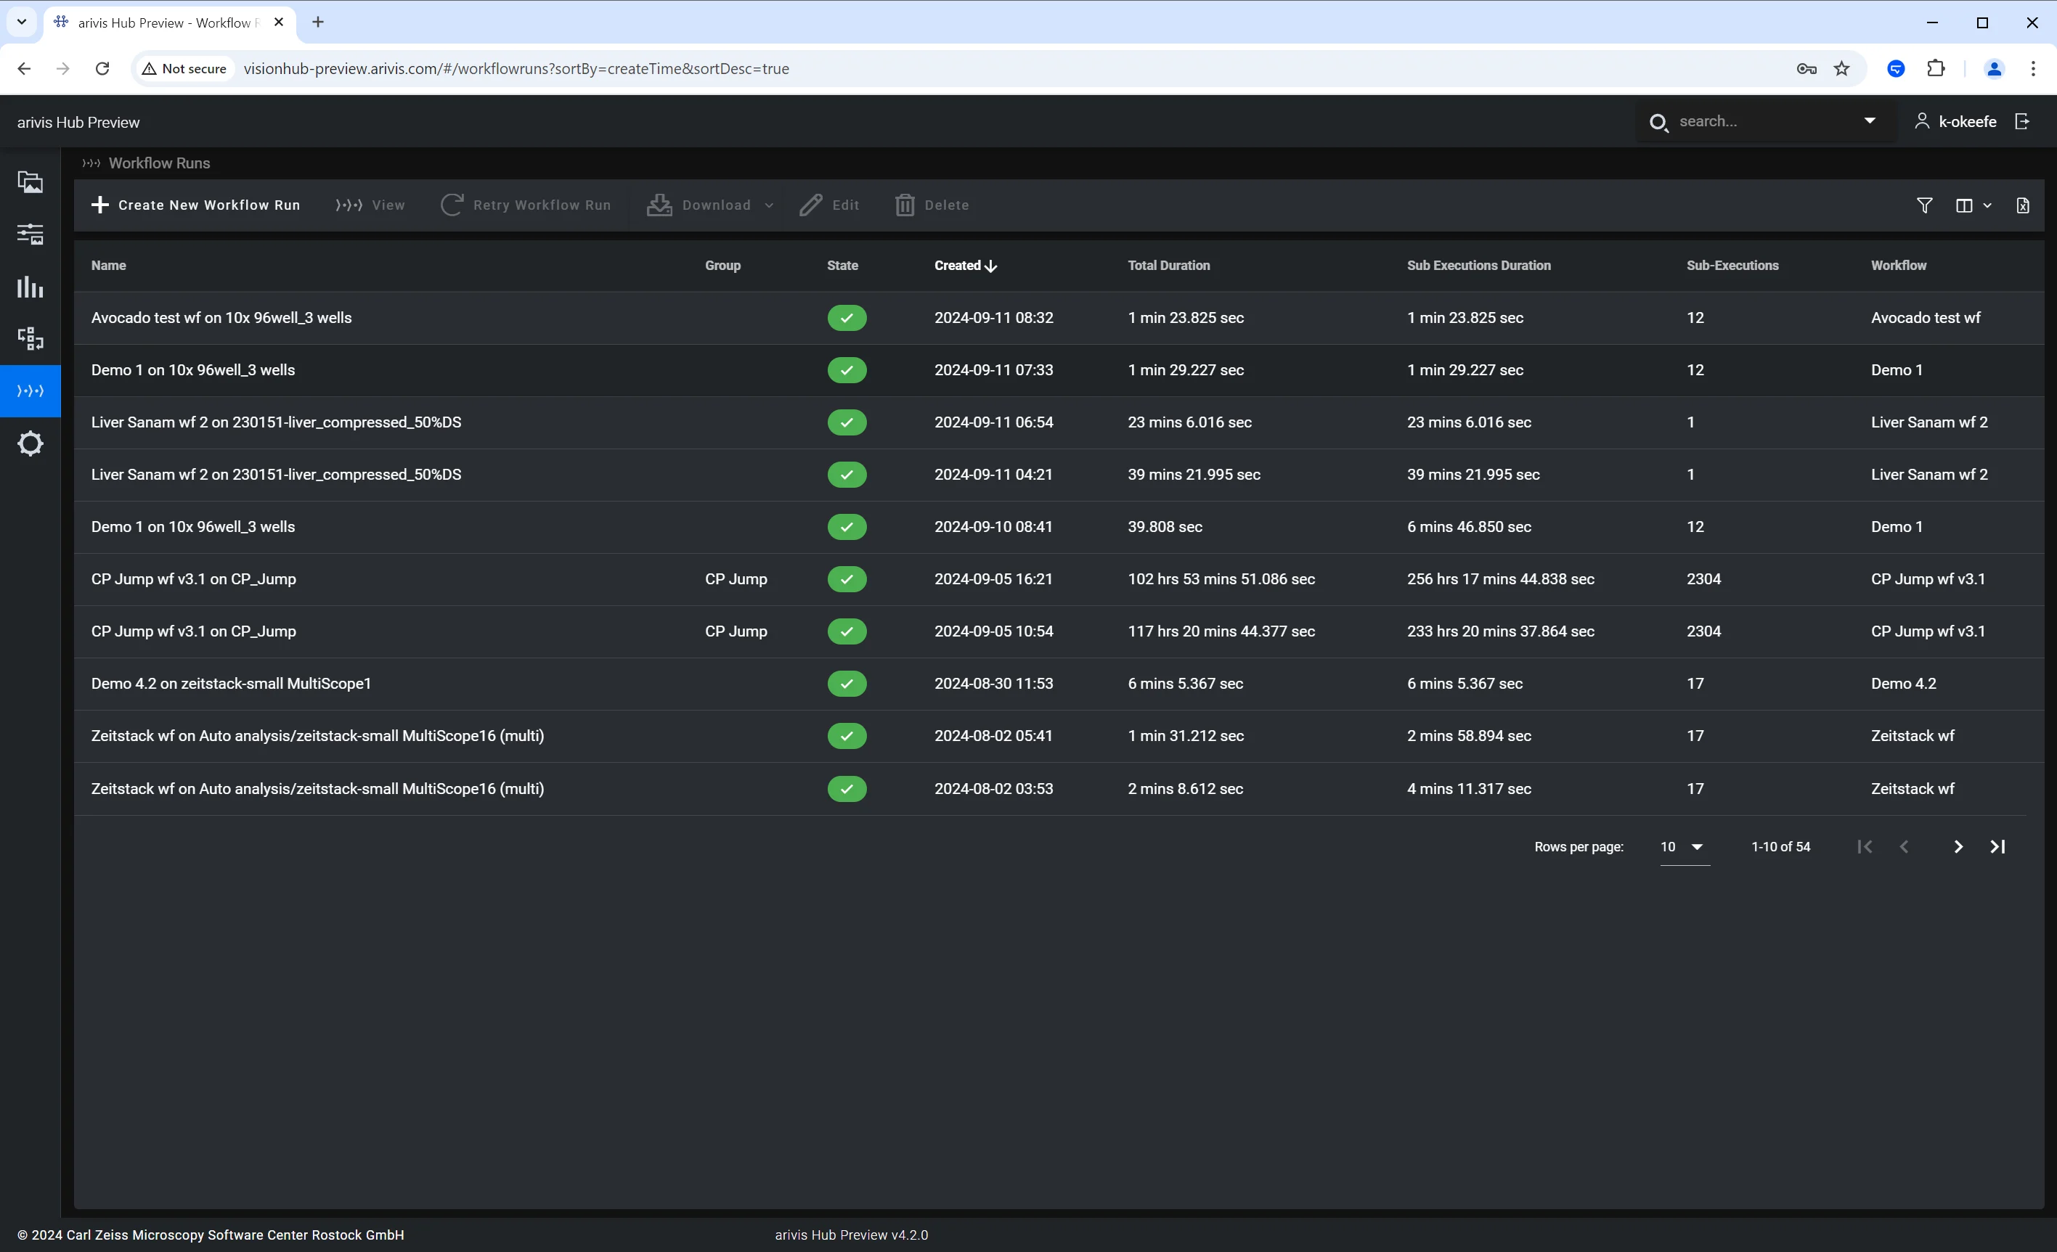
Task: Open the Chrome three-dot menu
Action: pos(2033,68)
